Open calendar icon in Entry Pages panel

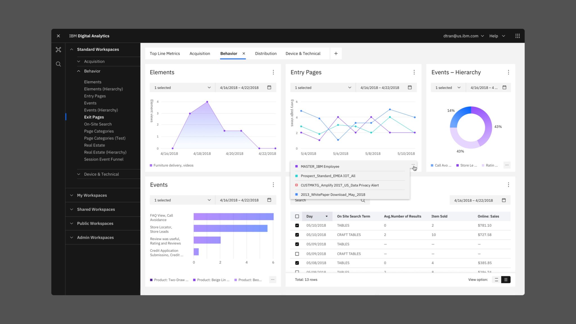click(x=410, y=87)
